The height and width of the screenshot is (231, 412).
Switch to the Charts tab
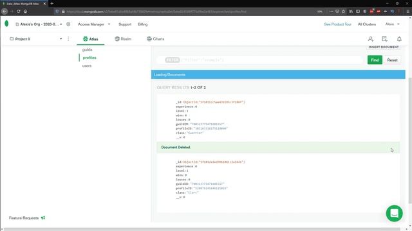pyautogui.click(x=156, y=38)
